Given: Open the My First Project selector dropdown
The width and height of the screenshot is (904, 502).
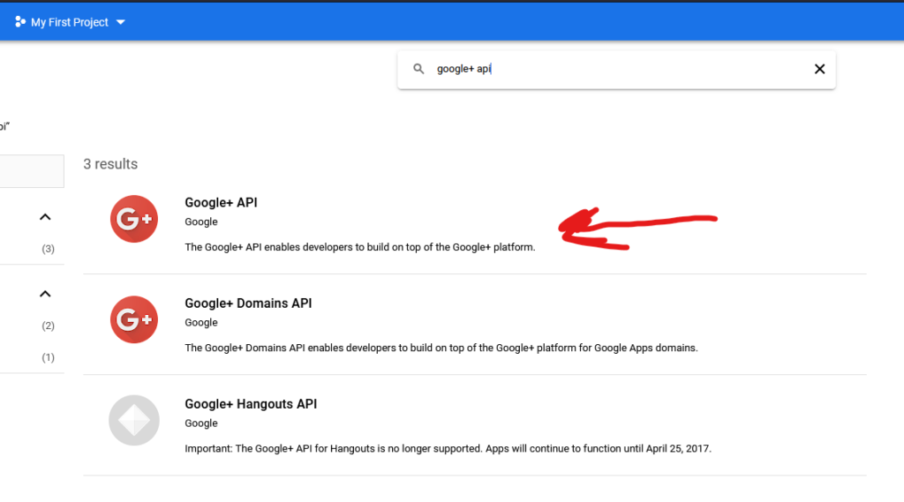Looking at the screenshot, I should 70,22.
